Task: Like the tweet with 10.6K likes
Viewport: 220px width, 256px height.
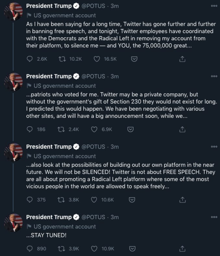Action: point(94,199)
